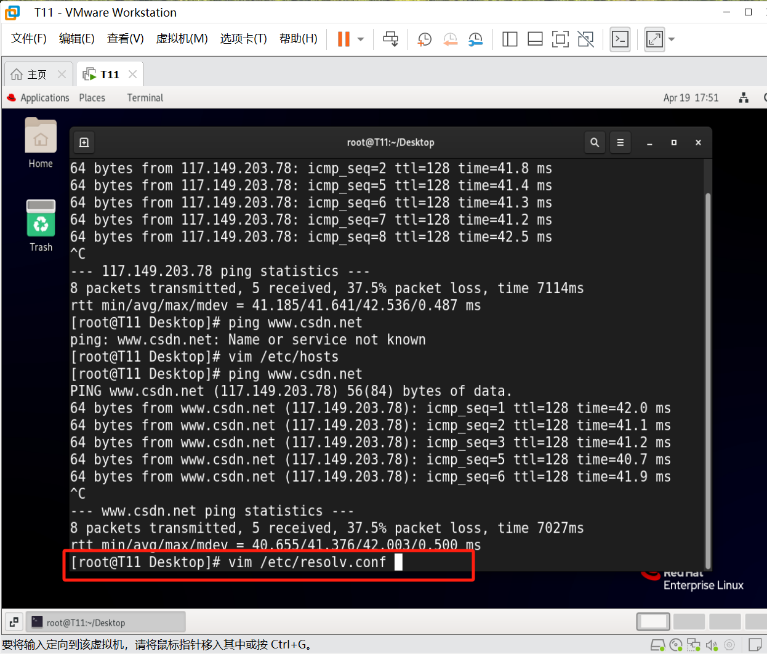Click '--- 117.149.203.78 ping statistics ---' line

220,271
